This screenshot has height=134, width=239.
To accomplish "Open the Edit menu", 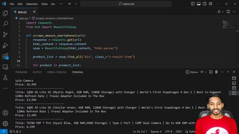I will (20, 4).
